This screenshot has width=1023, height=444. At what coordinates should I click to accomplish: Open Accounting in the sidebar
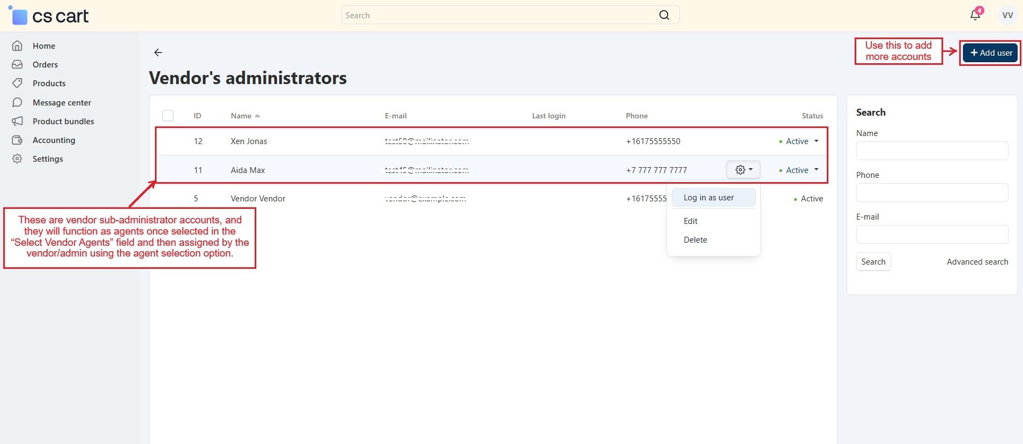point(54,140)
